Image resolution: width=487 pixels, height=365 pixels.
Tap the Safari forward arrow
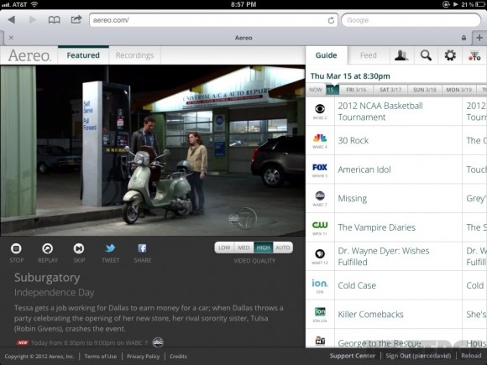coord(32,20)
